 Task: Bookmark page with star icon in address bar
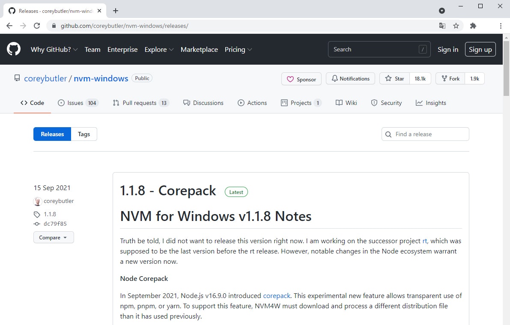click(x=456, y=26)
